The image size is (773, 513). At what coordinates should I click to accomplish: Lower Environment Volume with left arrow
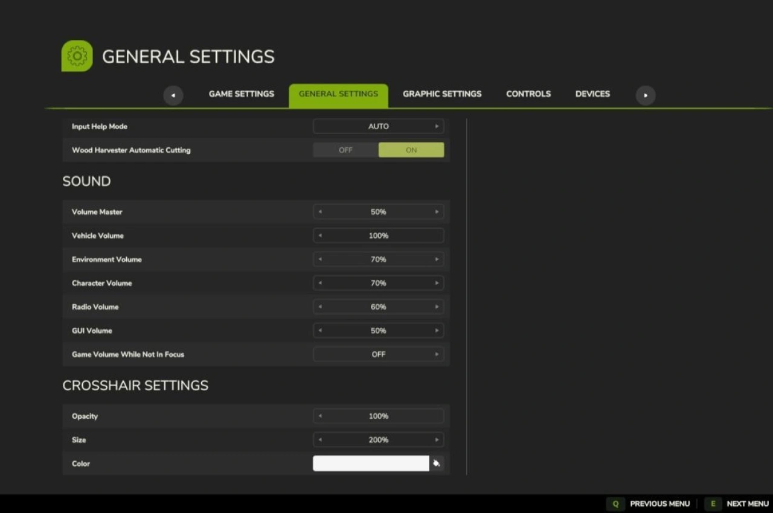click(320, 260)
